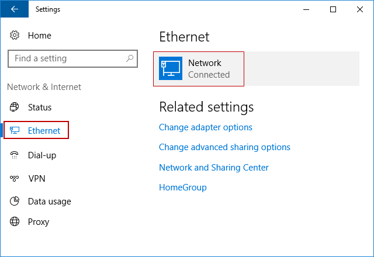Image resolution: width=374 pixels, height=257 pixels.
Task: Maximize the Settings window
Action: pos(333,9)
